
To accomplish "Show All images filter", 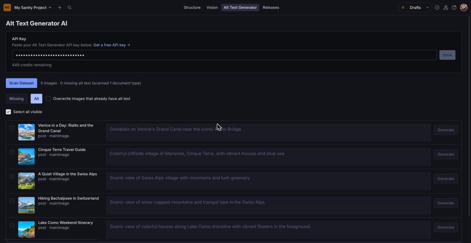I will click(x=36, y=99).
